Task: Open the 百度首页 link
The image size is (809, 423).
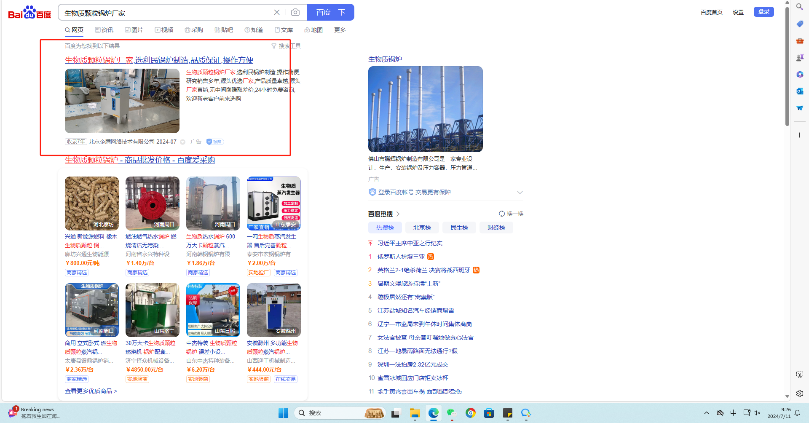Action: click(712, 12)
